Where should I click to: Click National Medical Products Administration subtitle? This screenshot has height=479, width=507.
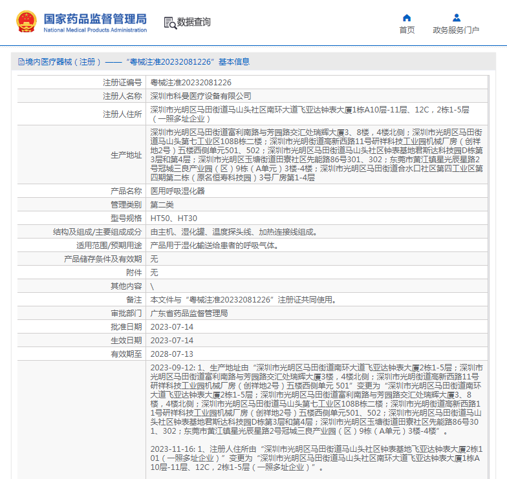tap(95, 30)
